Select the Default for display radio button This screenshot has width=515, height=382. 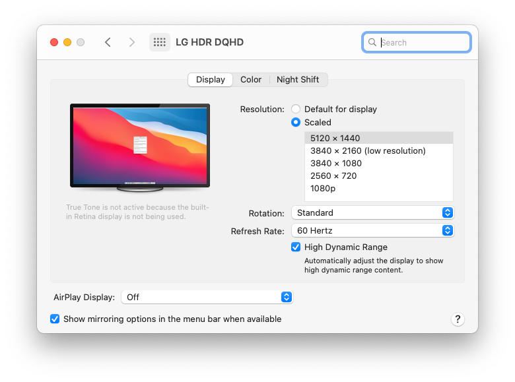pos(296,109)
